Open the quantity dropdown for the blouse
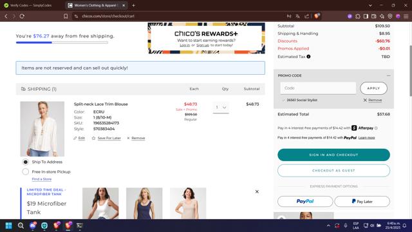 pyautogui.click(x=221, y=108)
